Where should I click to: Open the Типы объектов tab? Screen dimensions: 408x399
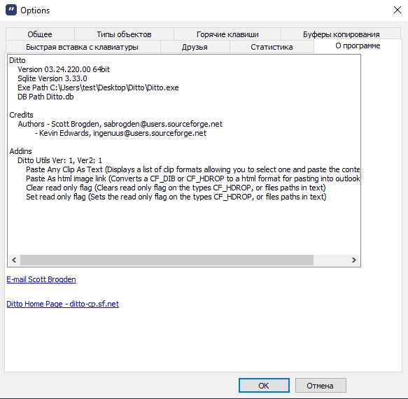(x=124, y=34)
